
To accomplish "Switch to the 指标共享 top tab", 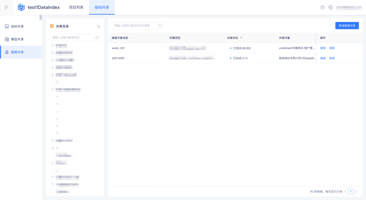I will (102, 7).
